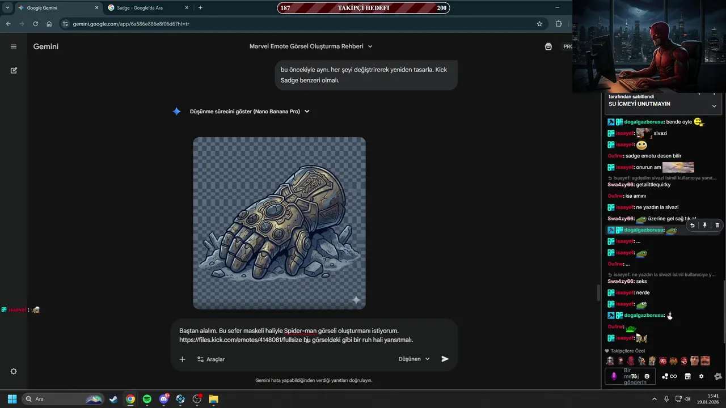Open the 'Araçlar' tools button
The width and height of the screenshot is (726, 408).
(x=210, y=359)
